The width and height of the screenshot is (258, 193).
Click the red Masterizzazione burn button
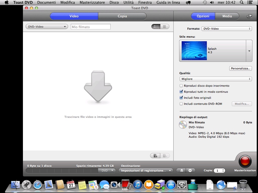point(245,162)
